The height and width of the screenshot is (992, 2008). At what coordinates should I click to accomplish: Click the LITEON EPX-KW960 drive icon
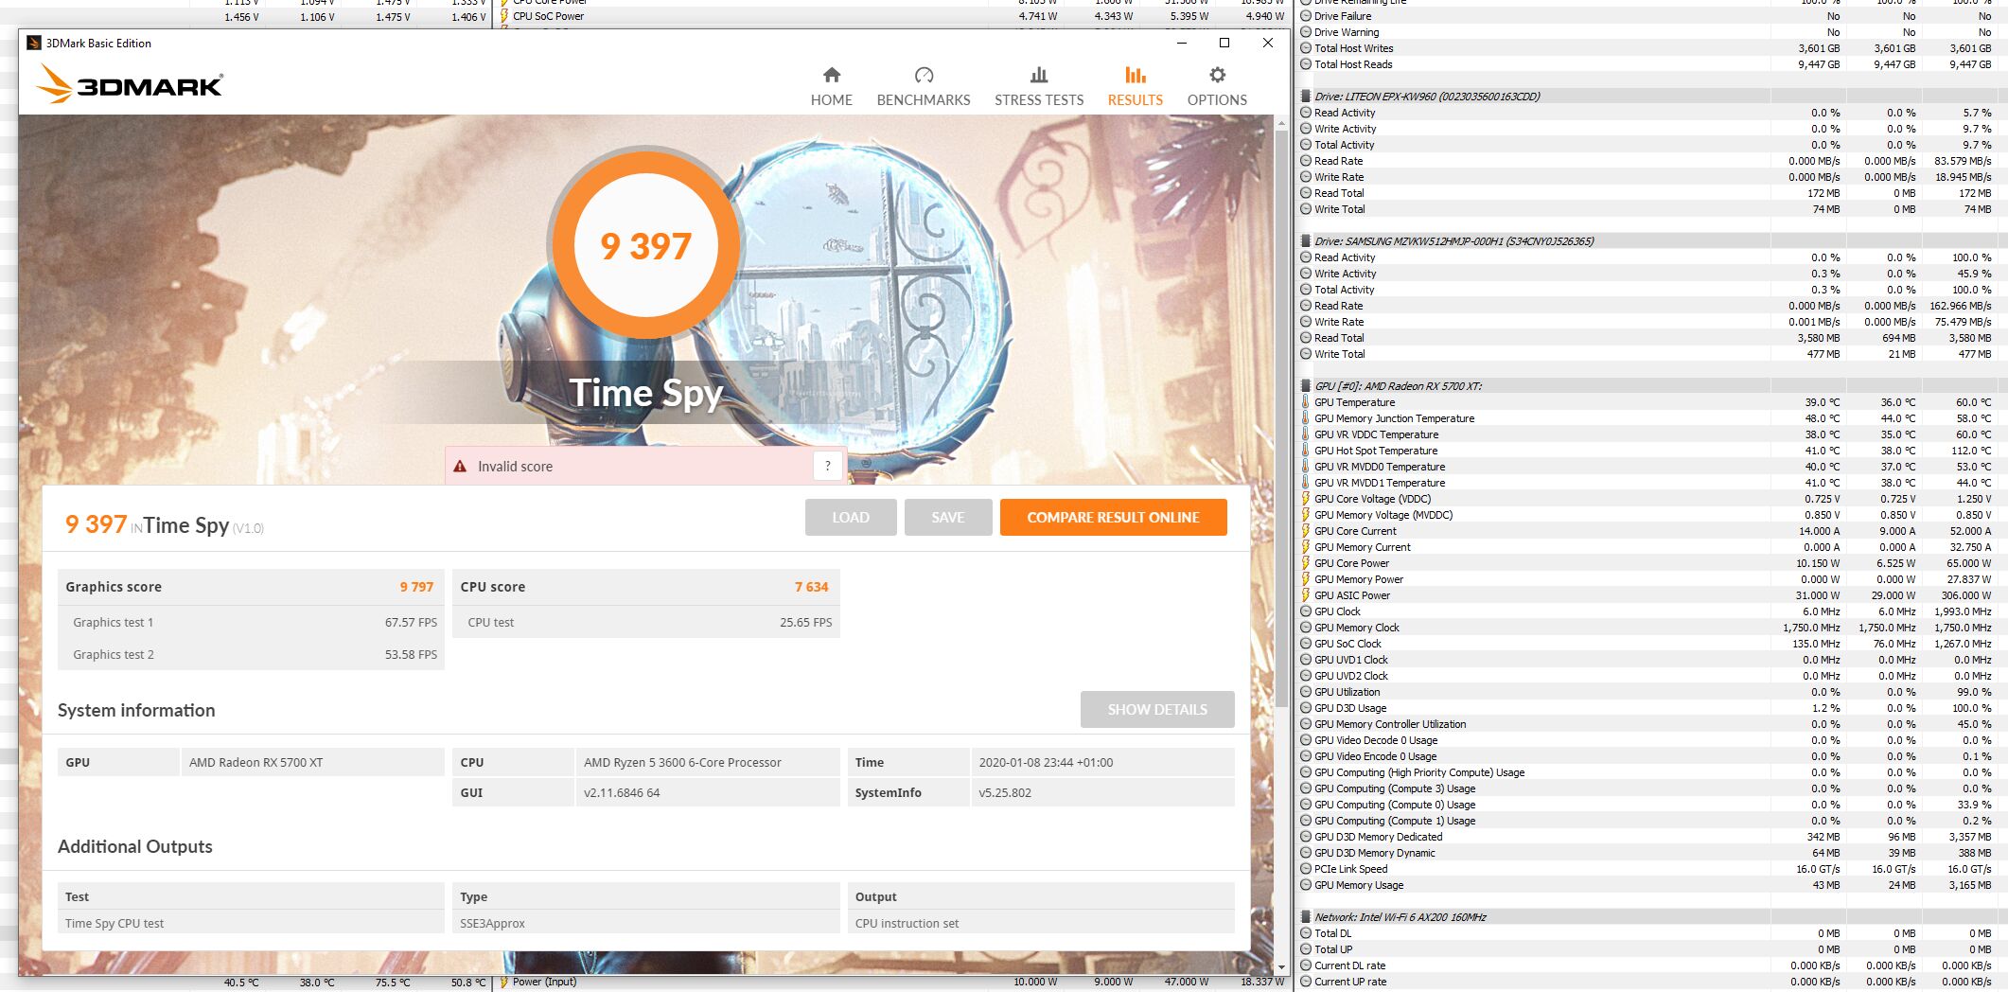pos(1306,97)
